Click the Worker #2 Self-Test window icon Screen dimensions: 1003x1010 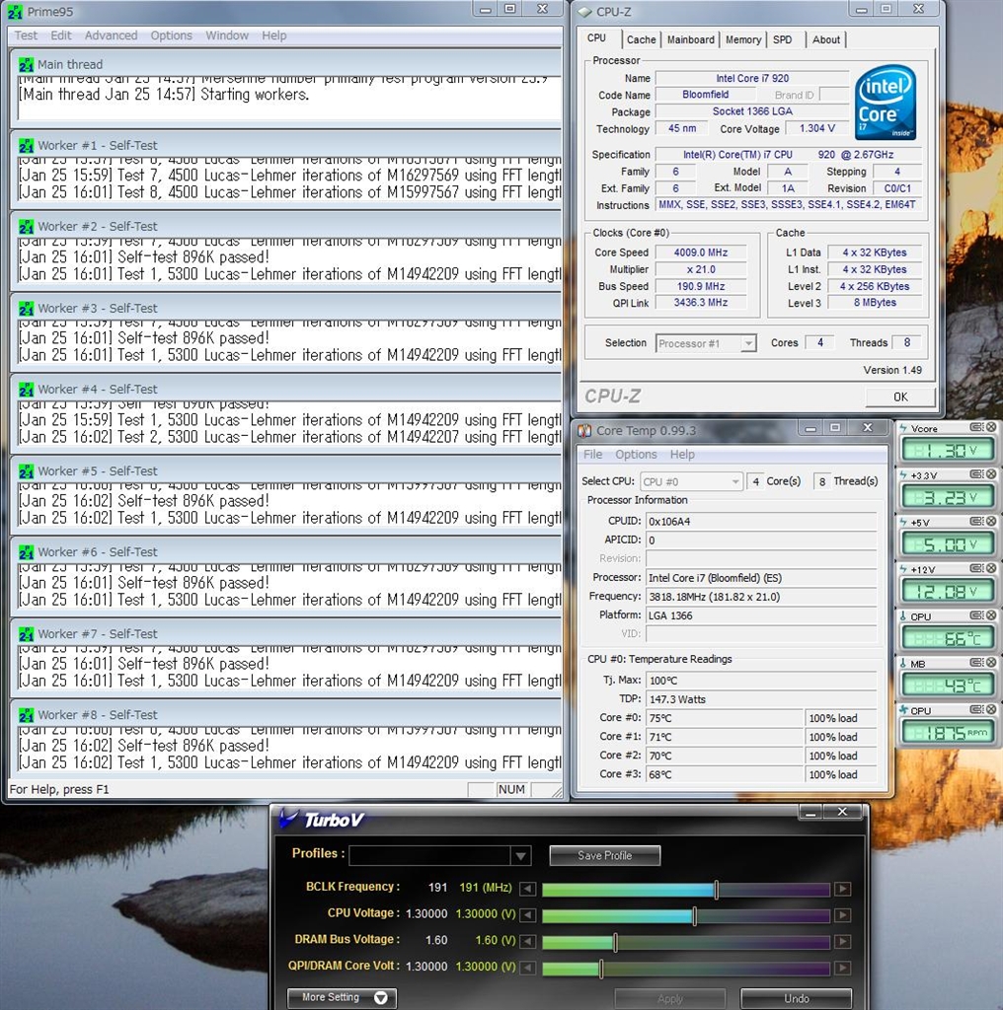click(x=26, y=227)
